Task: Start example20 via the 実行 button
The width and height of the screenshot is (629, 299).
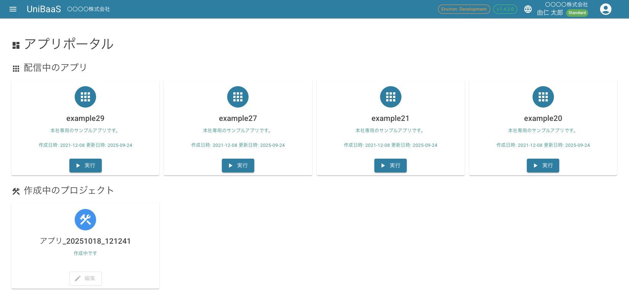Action: (543, 166)
